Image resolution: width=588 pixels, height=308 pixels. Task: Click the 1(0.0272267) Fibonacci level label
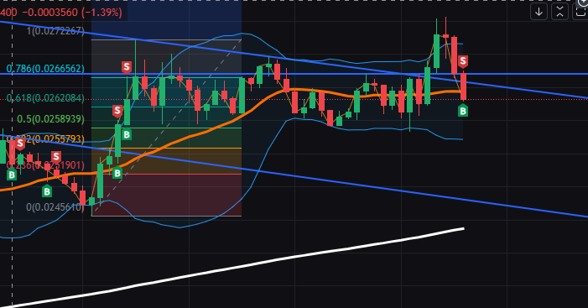tap(55, 31)
